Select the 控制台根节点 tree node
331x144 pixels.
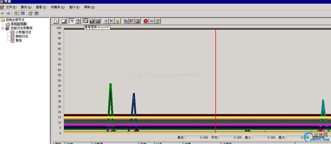coord(15,20)
